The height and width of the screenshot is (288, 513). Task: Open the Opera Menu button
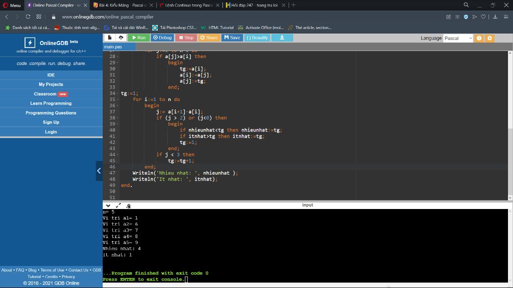click(x=12, y=5)
